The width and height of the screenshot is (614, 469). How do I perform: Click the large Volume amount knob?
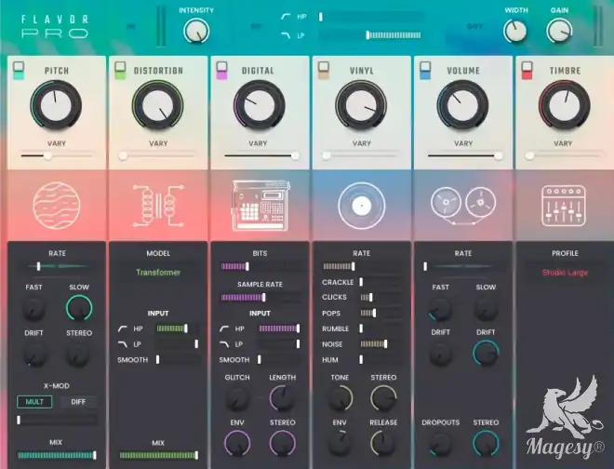tap(463, 105)
